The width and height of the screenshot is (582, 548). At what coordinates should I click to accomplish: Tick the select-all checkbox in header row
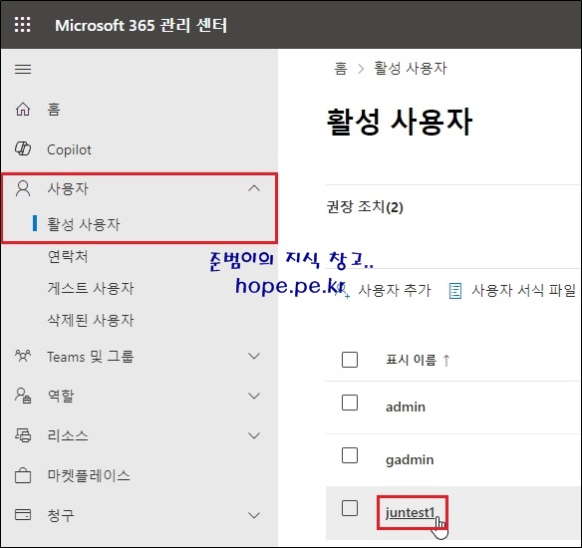pyautogui.click(x=349, y=360)
